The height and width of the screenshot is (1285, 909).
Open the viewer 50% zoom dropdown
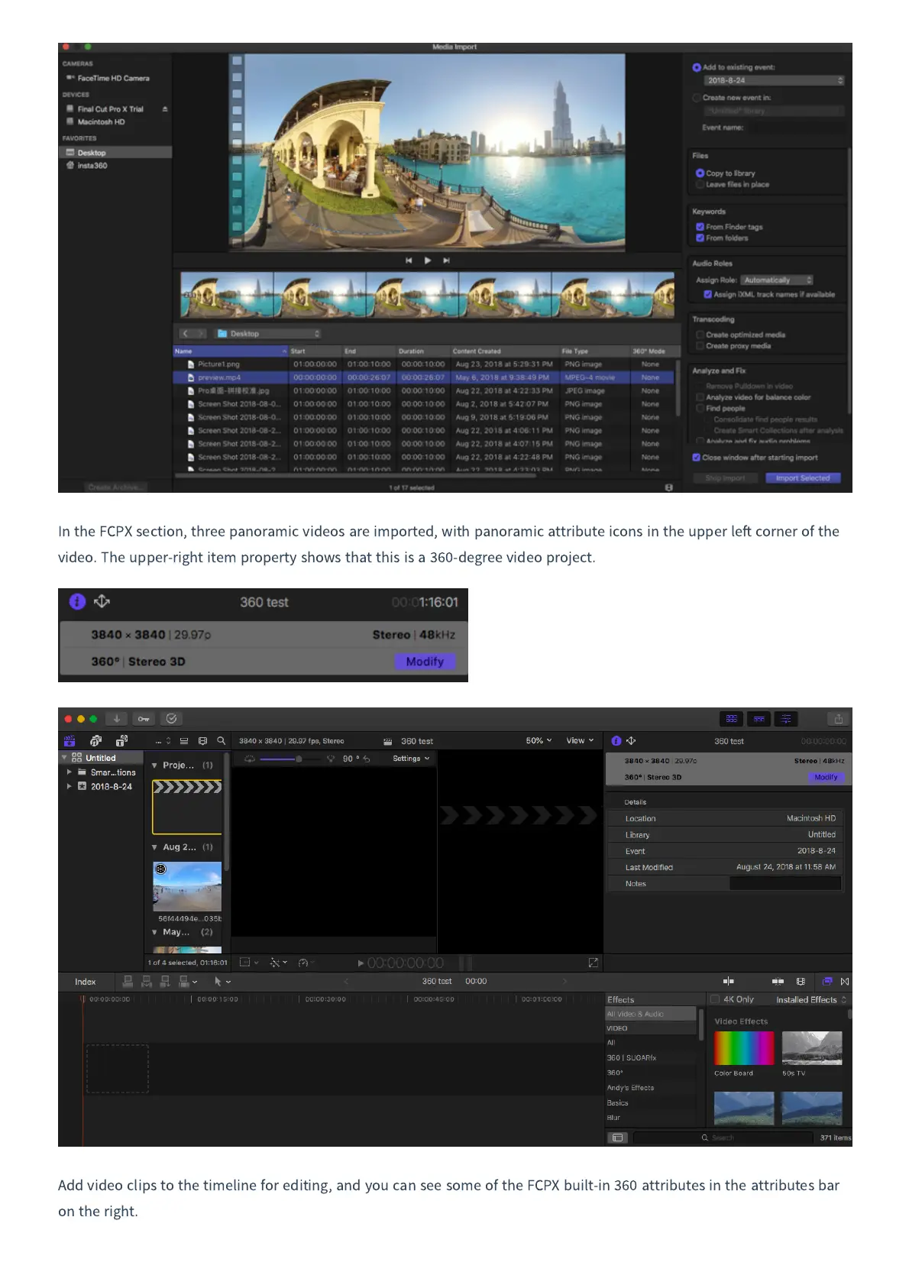coord(539,740)
